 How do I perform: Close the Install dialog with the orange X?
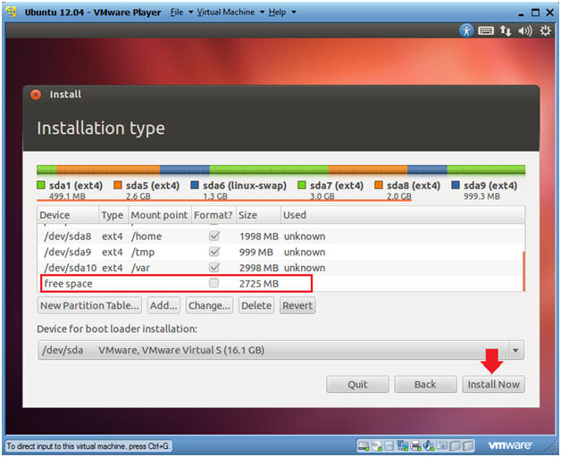(36, 95)
